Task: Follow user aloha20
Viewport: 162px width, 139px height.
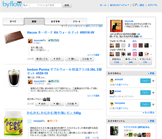Action: (145, 81)
